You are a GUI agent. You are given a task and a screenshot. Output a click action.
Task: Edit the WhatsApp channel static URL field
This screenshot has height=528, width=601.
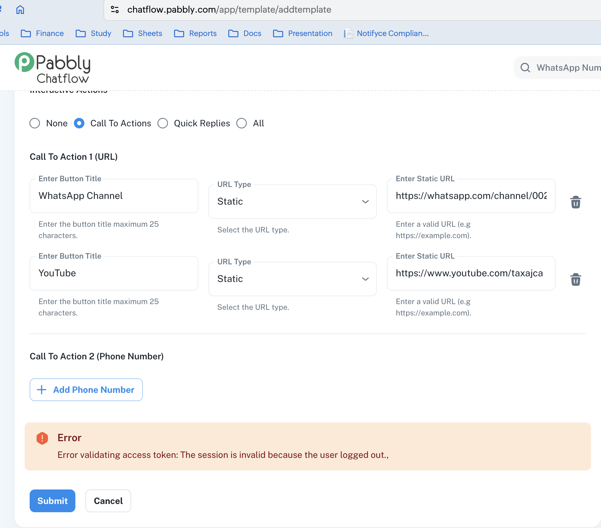471,196
